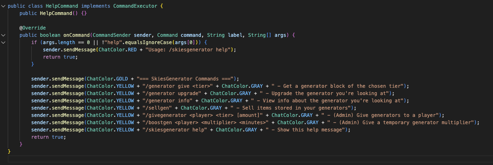Click the "/sellgen" string literal
The image size is (493, 165).
coord(154,108)
